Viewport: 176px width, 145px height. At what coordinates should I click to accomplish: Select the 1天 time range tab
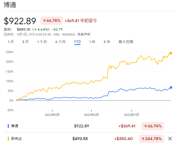pyautogui.click(x=11, y=42)
